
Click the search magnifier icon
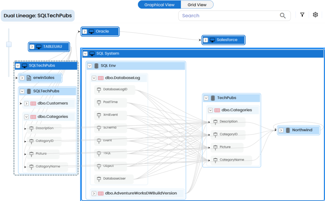283,16
